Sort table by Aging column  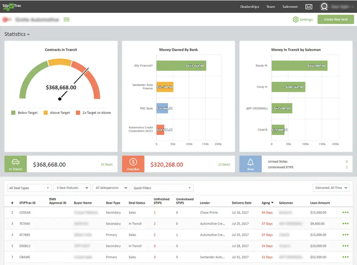[267, 203]
